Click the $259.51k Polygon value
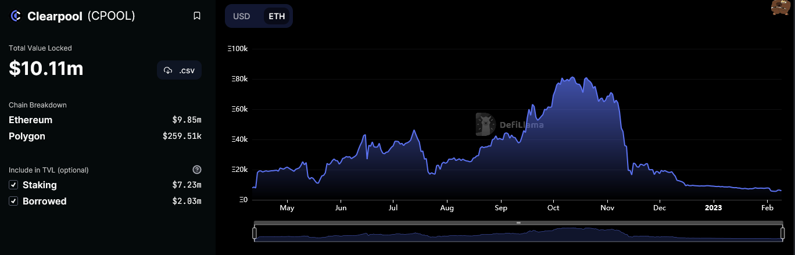795x255 pixels. [182, 137]
